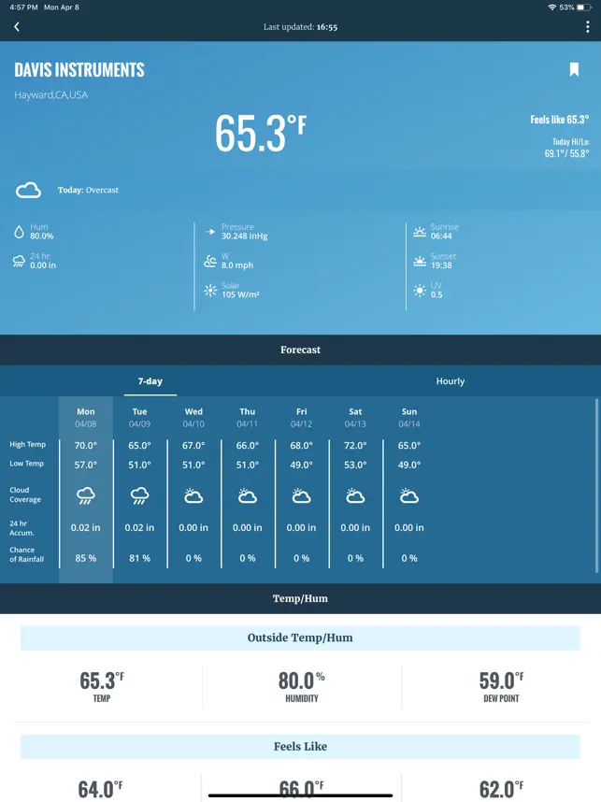Tap the sunrise time 06:44

coord(441,236)
